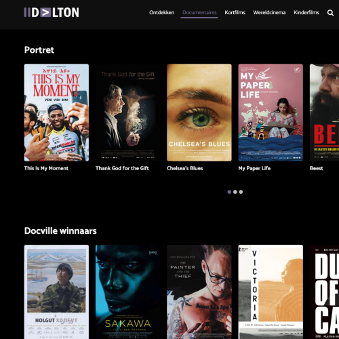Open the Chelsea's Blues eye poster

pos(199,113)
